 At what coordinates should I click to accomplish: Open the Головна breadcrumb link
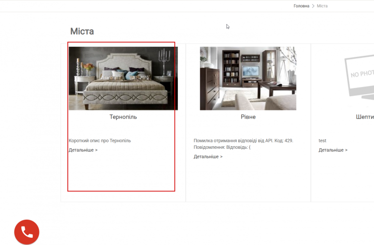(x=301, y=6)
